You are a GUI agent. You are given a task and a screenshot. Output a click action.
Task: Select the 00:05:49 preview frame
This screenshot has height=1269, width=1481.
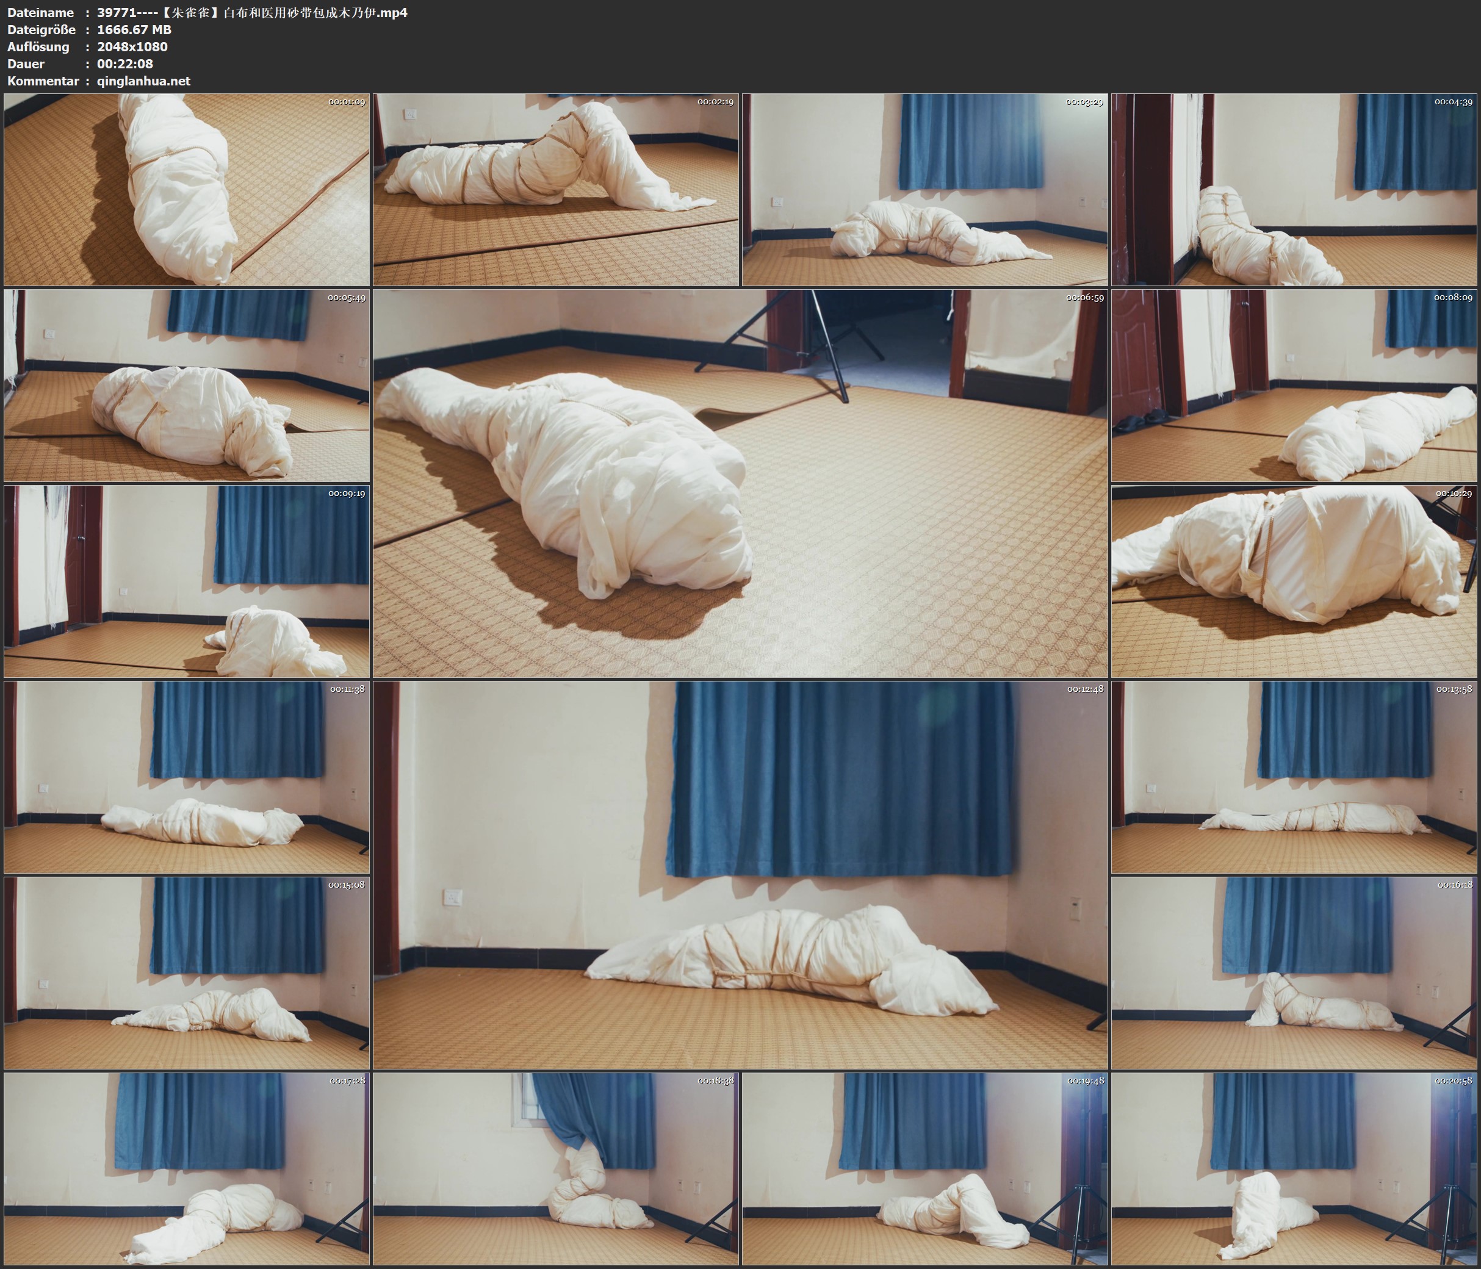pos(187,386)
